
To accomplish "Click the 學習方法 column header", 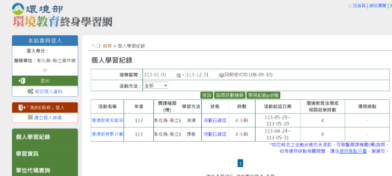I will (x=191, y=107).
